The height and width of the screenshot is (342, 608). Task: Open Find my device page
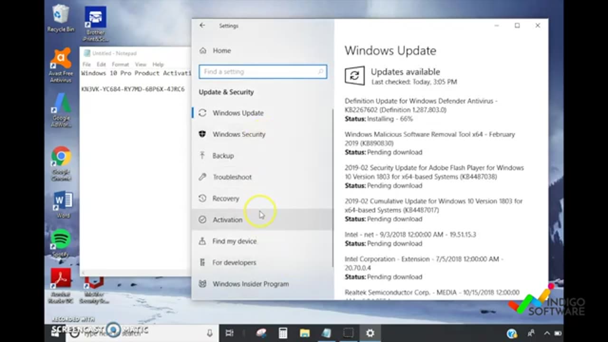click(263, 241)
